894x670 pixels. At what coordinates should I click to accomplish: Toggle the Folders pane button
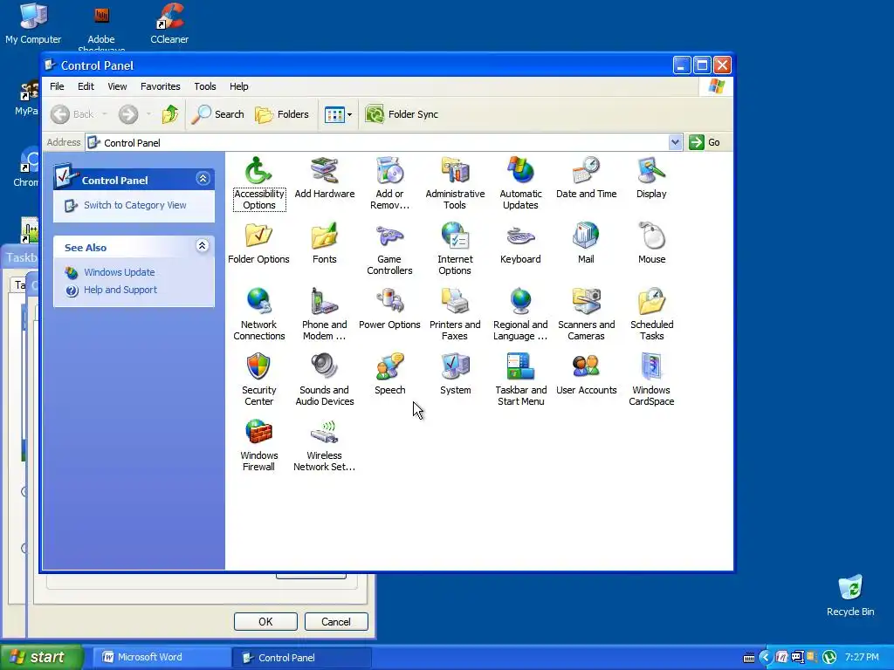(x=282, y=114)
